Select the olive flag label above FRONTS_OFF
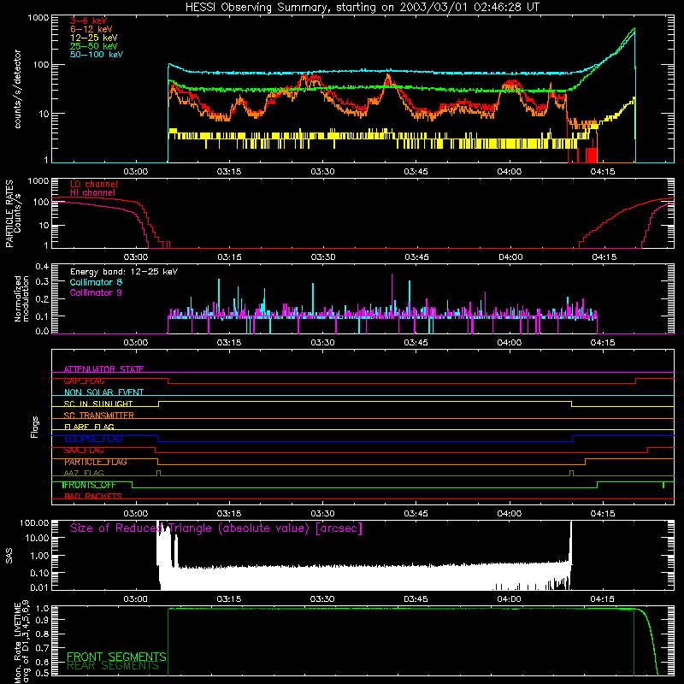Image resolution: width=684 pixels, height=684 pixels. point(84,473)
